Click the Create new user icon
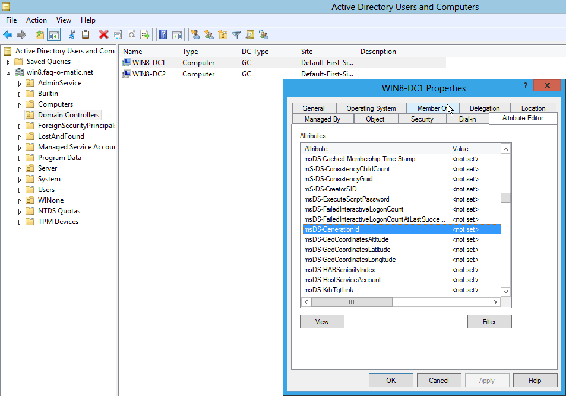Viewport: 566px width, 396px height. [x=195, y=34]
